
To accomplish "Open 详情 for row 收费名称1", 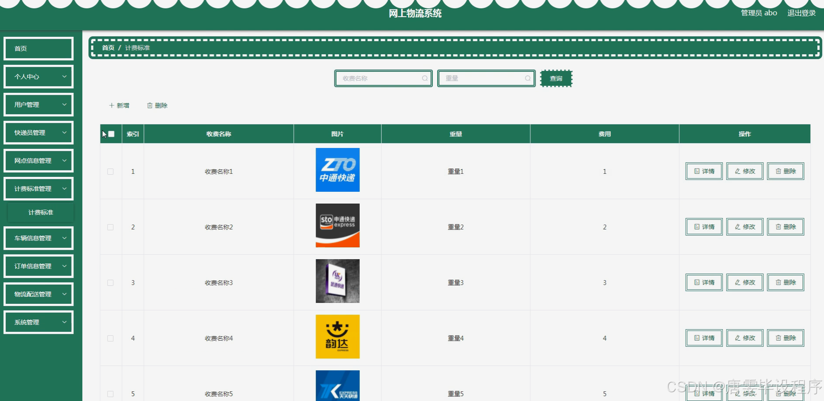I will [704, 171].
